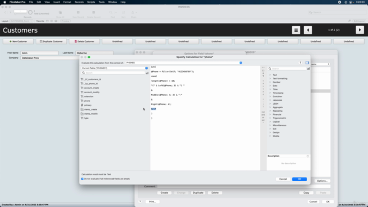Open the Records menu
This screenshot has width=368, height=207.
79,2
